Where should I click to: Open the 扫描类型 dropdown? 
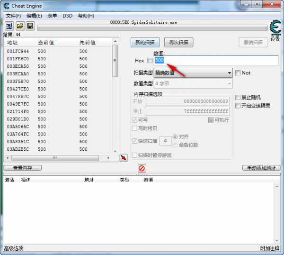(193, 73)
